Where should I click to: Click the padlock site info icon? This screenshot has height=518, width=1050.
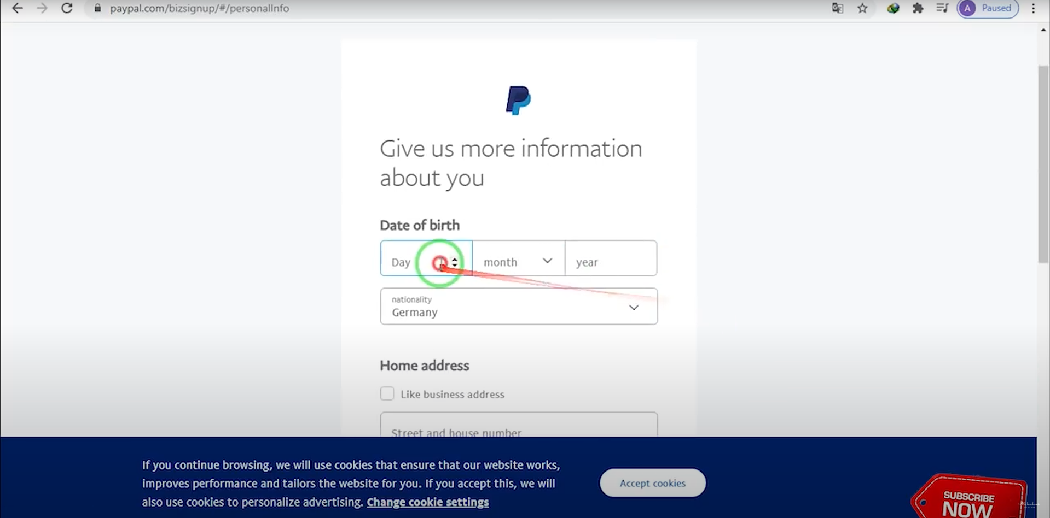point(98,8)
